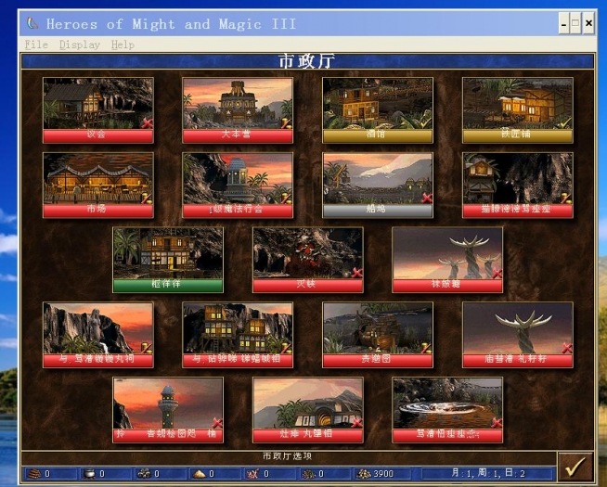Click the checkmark on the 铁匠铺 card
Viewport: 607px width, 487px height.
[x=566, y=123]
